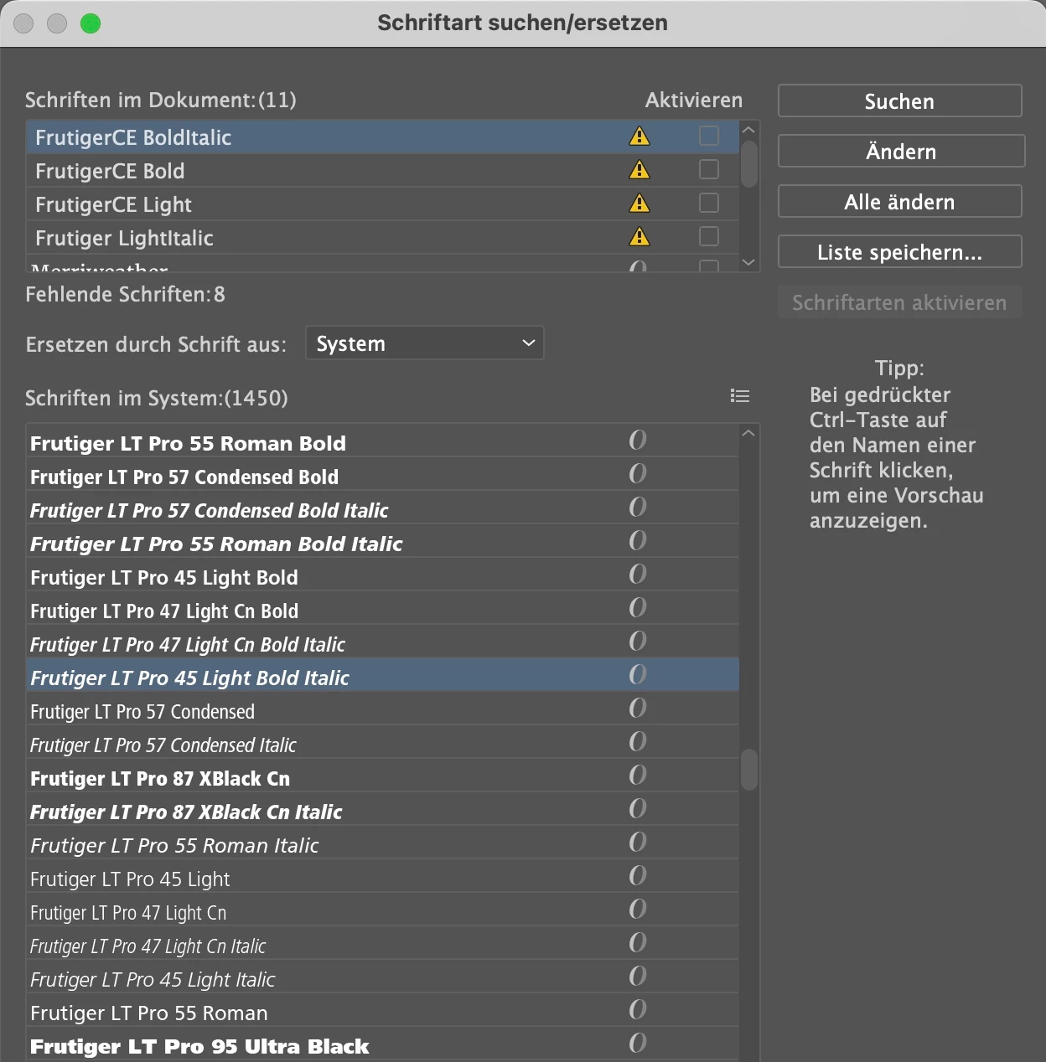Click OpenType icon for Frutiger LT Pro 55 Roman
The image size is (1046, 1062).
638,1009
